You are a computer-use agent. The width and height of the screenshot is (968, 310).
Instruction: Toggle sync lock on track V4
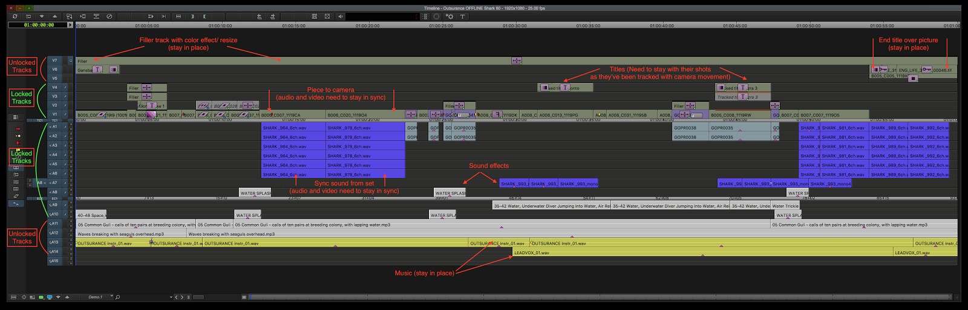(x=65, y=87)
